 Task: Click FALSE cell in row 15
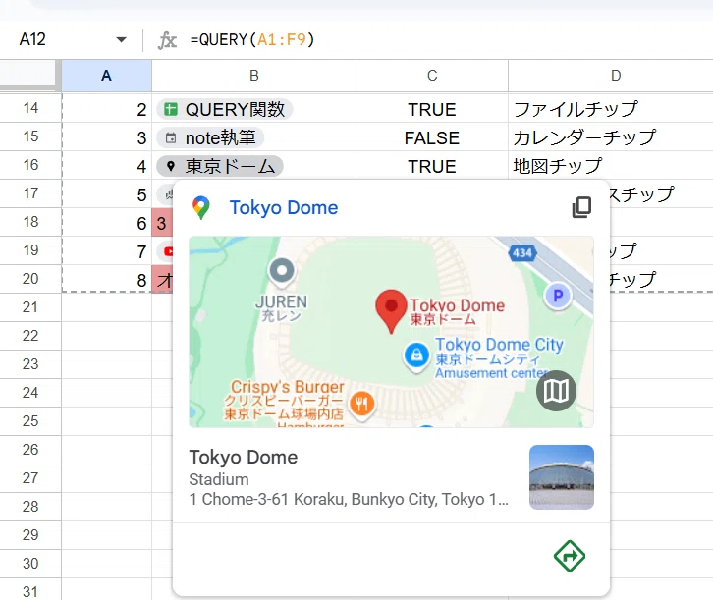coord(432,137)
